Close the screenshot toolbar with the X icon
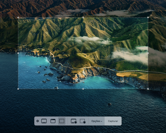Screen dimensions: 166x133 (37, 121)
